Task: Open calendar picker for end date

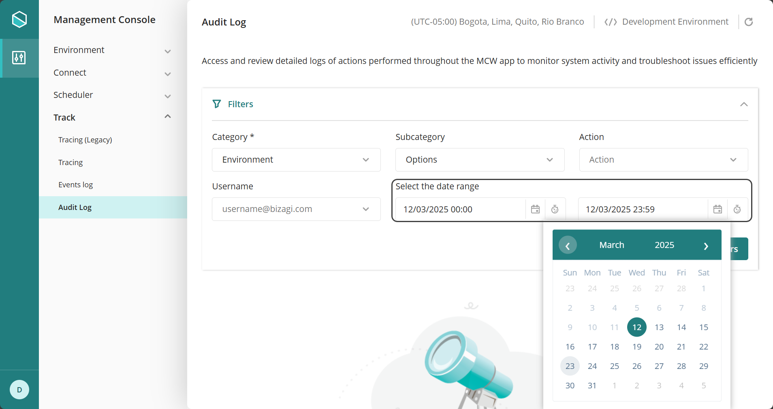Action: pos(717,209)
